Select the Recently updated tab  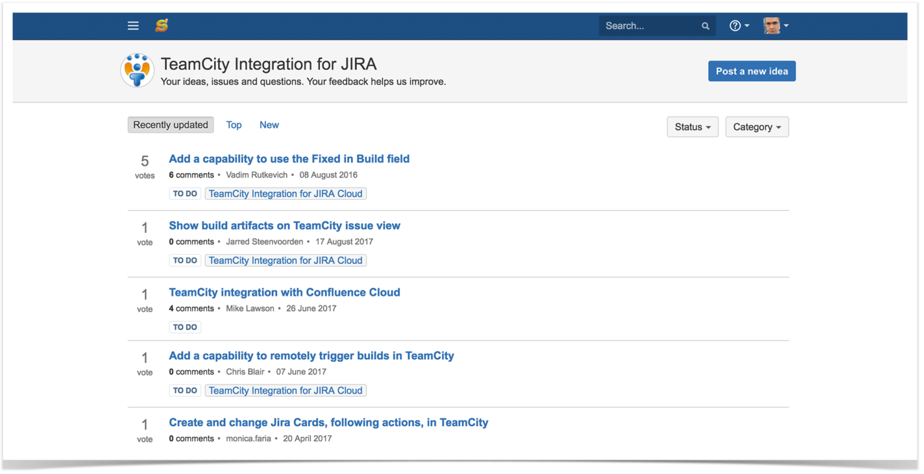[x=170, y=125]
